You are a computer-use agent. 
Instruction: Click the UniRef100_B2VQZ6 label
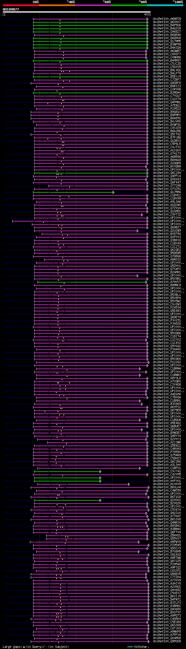167,503
